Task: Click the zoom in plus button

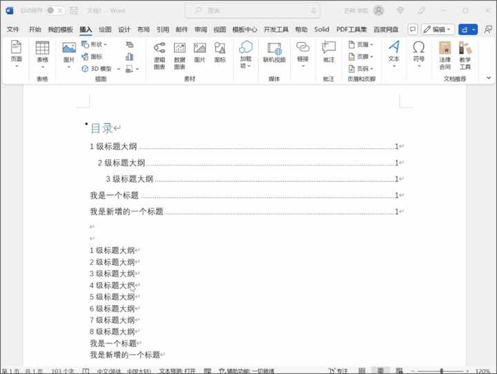Action: (x=467, y=371)
